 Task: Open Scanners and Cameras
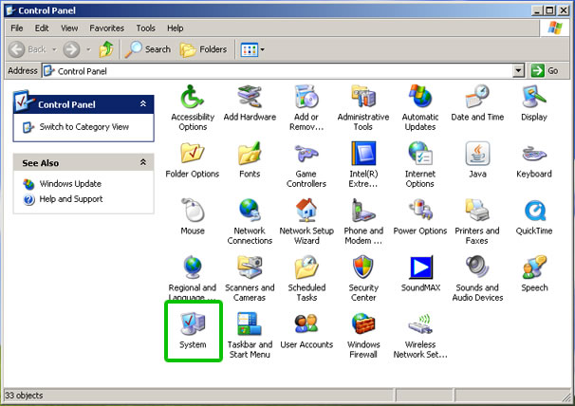(x=250, y=278)
